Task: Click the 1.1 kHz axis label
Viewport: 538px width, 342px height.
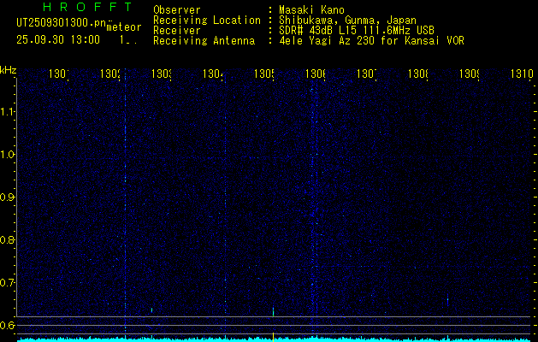Action: click(x=8, y=111)
